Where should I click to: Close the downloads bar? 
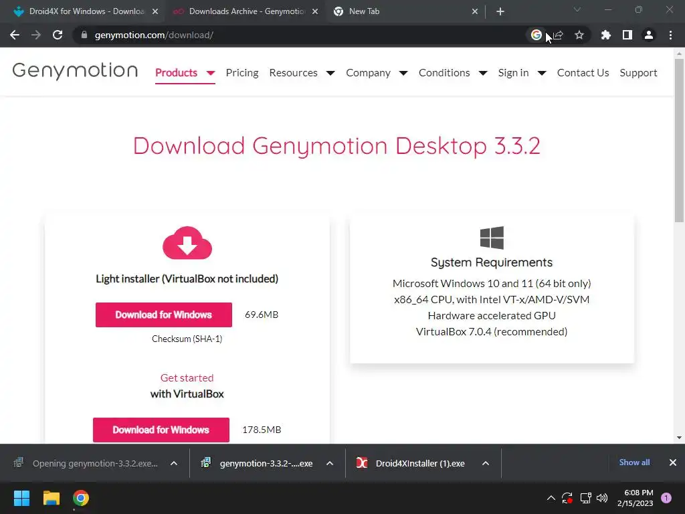coord(673,462)
